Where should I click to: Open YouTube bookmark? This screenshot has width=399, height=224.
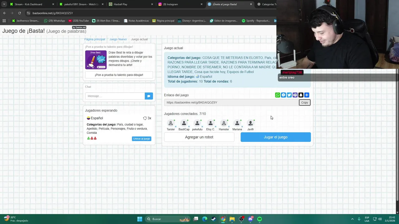pyautogui.click(x=79, y=21)
